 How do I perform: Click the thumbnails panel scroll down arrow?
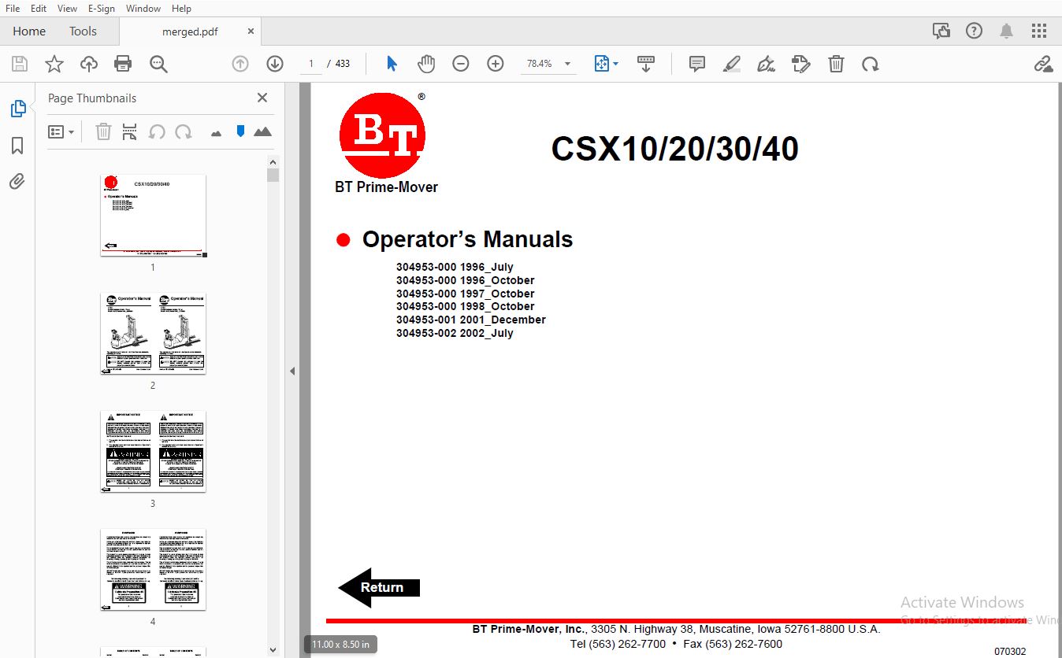[x=273, y=649]
